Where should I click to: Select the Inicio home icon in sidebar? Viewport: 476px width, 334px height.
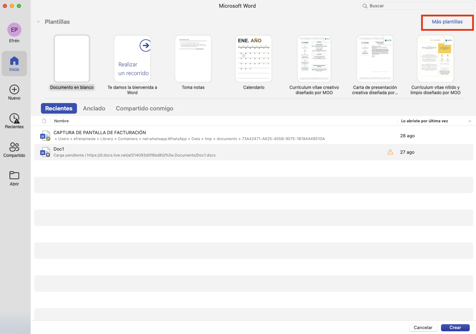(14, 61)
